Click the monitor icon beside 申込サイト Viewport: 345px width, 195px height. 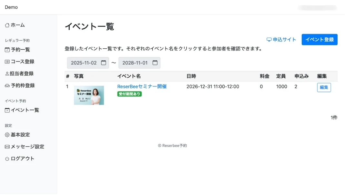[269, 40]
